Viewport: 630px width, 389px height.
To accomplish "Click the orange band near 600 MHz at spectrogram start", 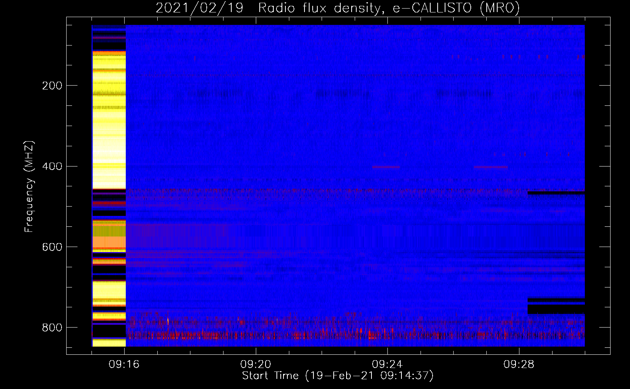I will pos(109,242).
